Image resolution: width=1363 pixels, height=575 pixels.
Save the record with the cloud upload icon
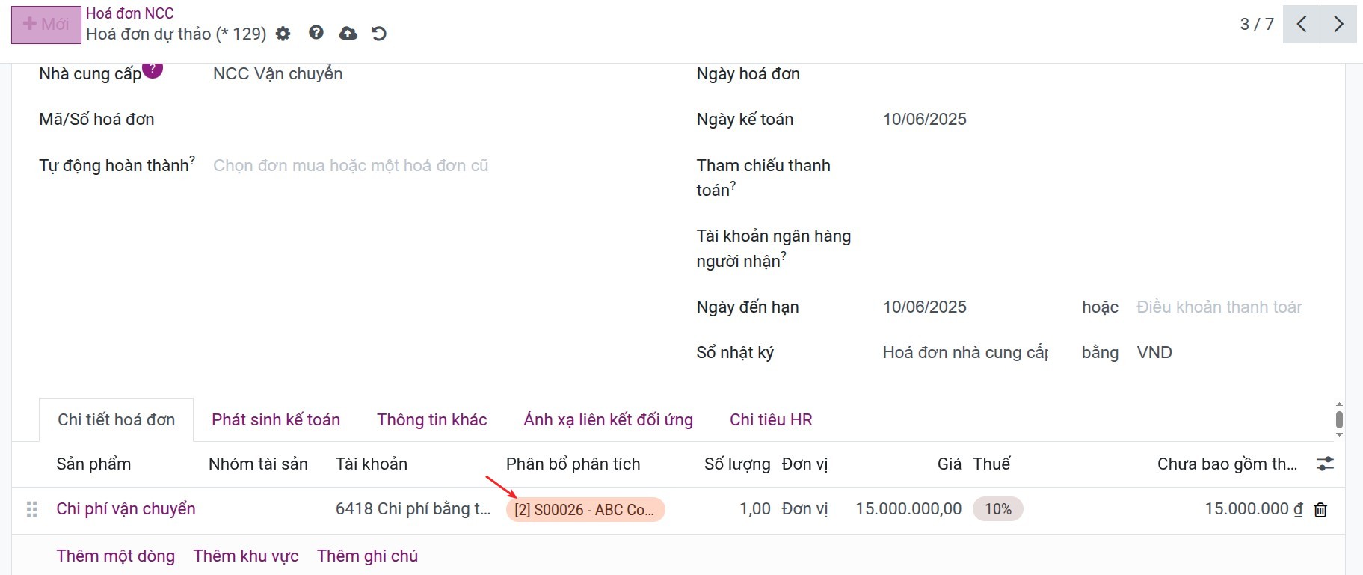pyautogui.click(x=348, y=34)
